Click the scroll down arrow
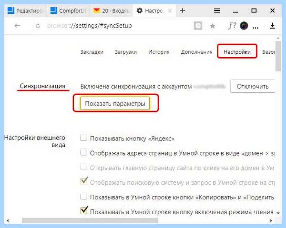The height and width of the screenshot is (228, 286). click(x=278, y=213)
